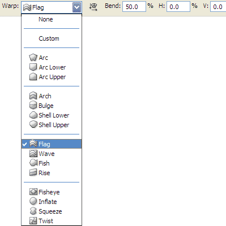Select the Wave warp icon
The height and width of the screenshot is (226, 226).
[x=33, y=154]
